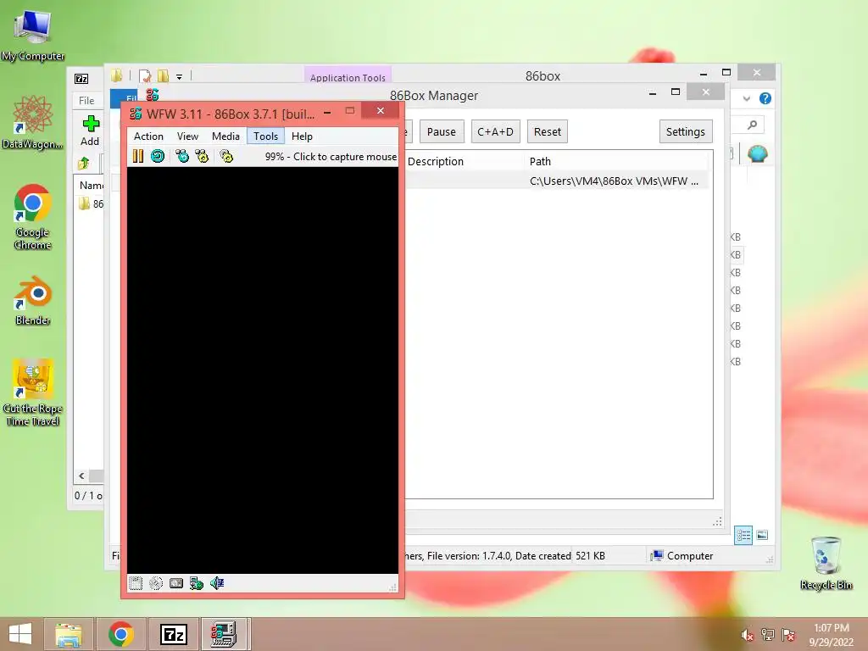Open File Explorer from taskbar
868x651 pixels.
point(69,634)
